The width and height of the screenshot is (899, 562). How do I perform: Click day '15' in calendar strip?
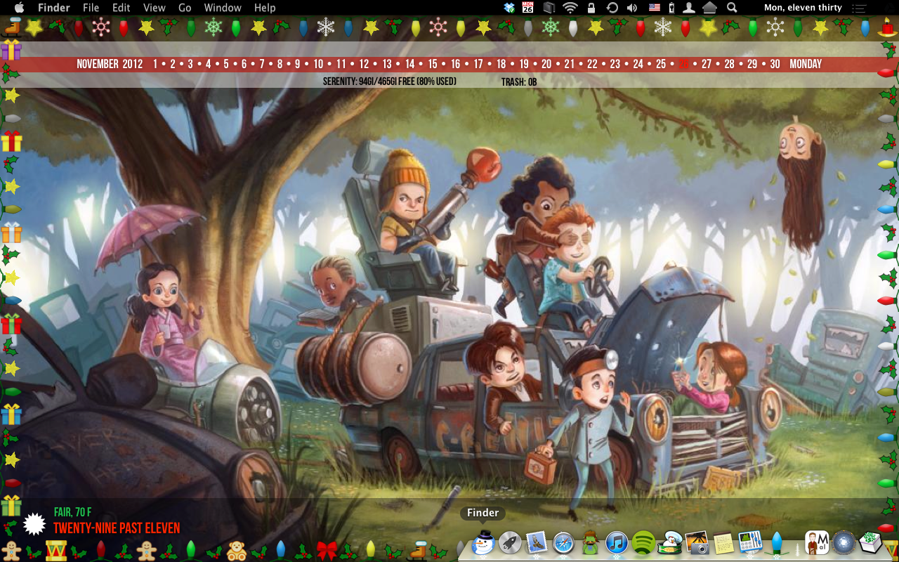pos(433,64)
